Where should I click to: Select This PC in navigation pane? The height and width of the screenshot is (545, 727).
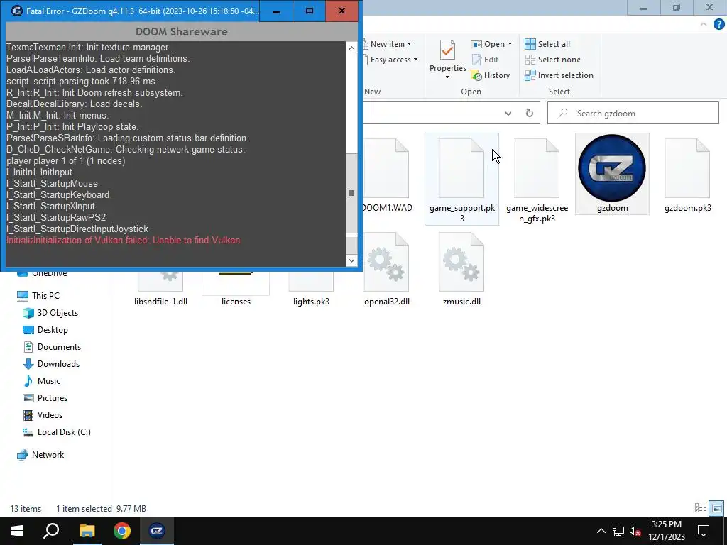[x=38, y=296]
